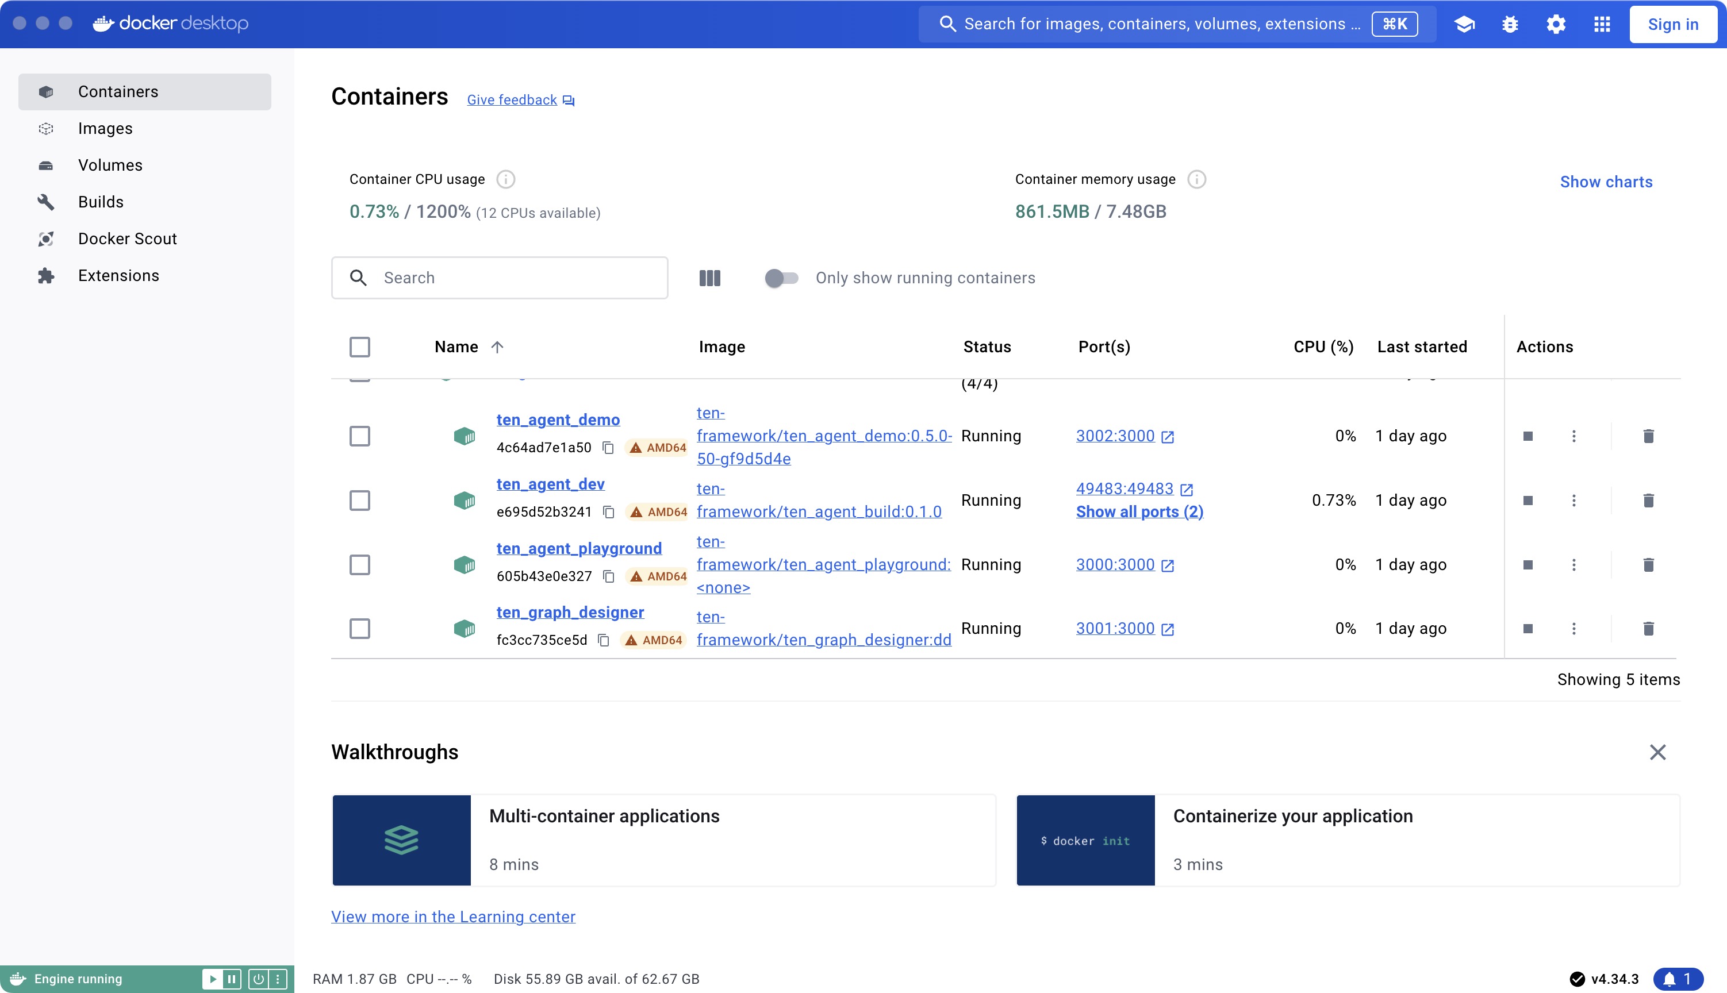
Task: Click the container Search field
Action: 499,278
